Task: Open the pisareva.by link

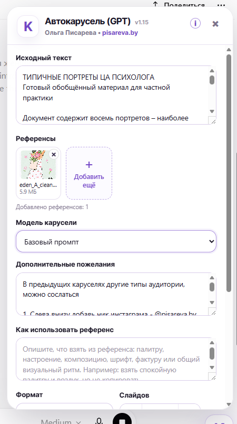Action: tap(120, 33)
